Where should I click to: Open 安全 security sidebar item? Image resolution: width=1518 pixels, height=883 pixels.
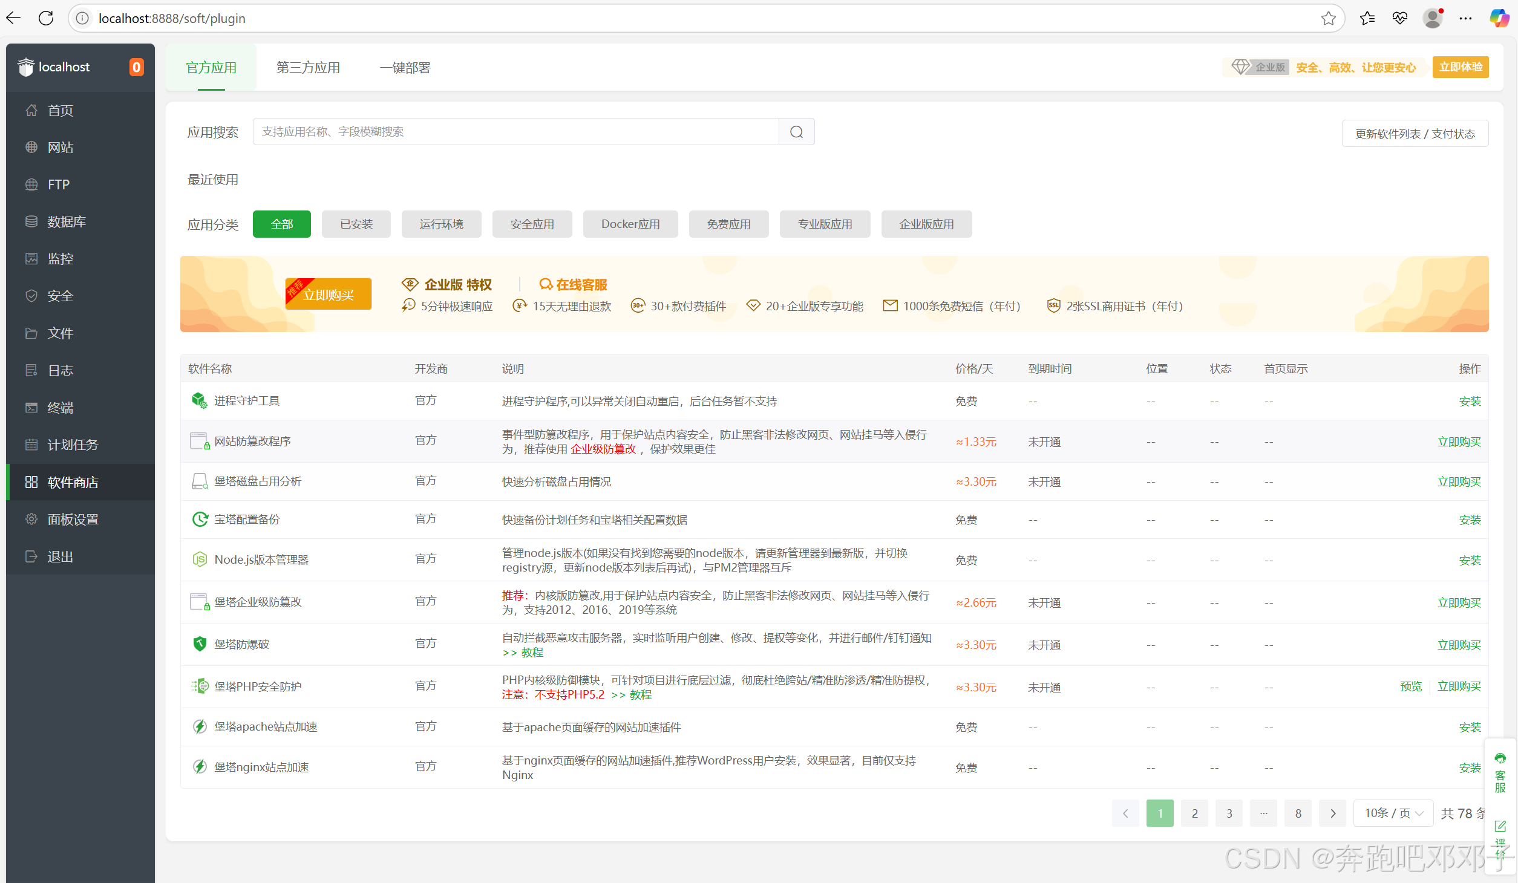click(80, 296)
